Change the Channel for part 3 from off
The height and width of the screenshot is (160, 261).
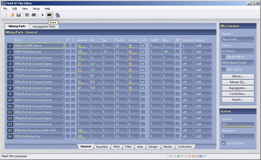188,58
